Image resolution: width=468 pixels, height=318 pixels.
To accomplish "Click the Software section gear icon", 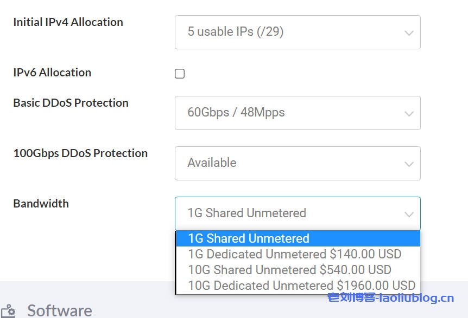I will tap(8, 311).
